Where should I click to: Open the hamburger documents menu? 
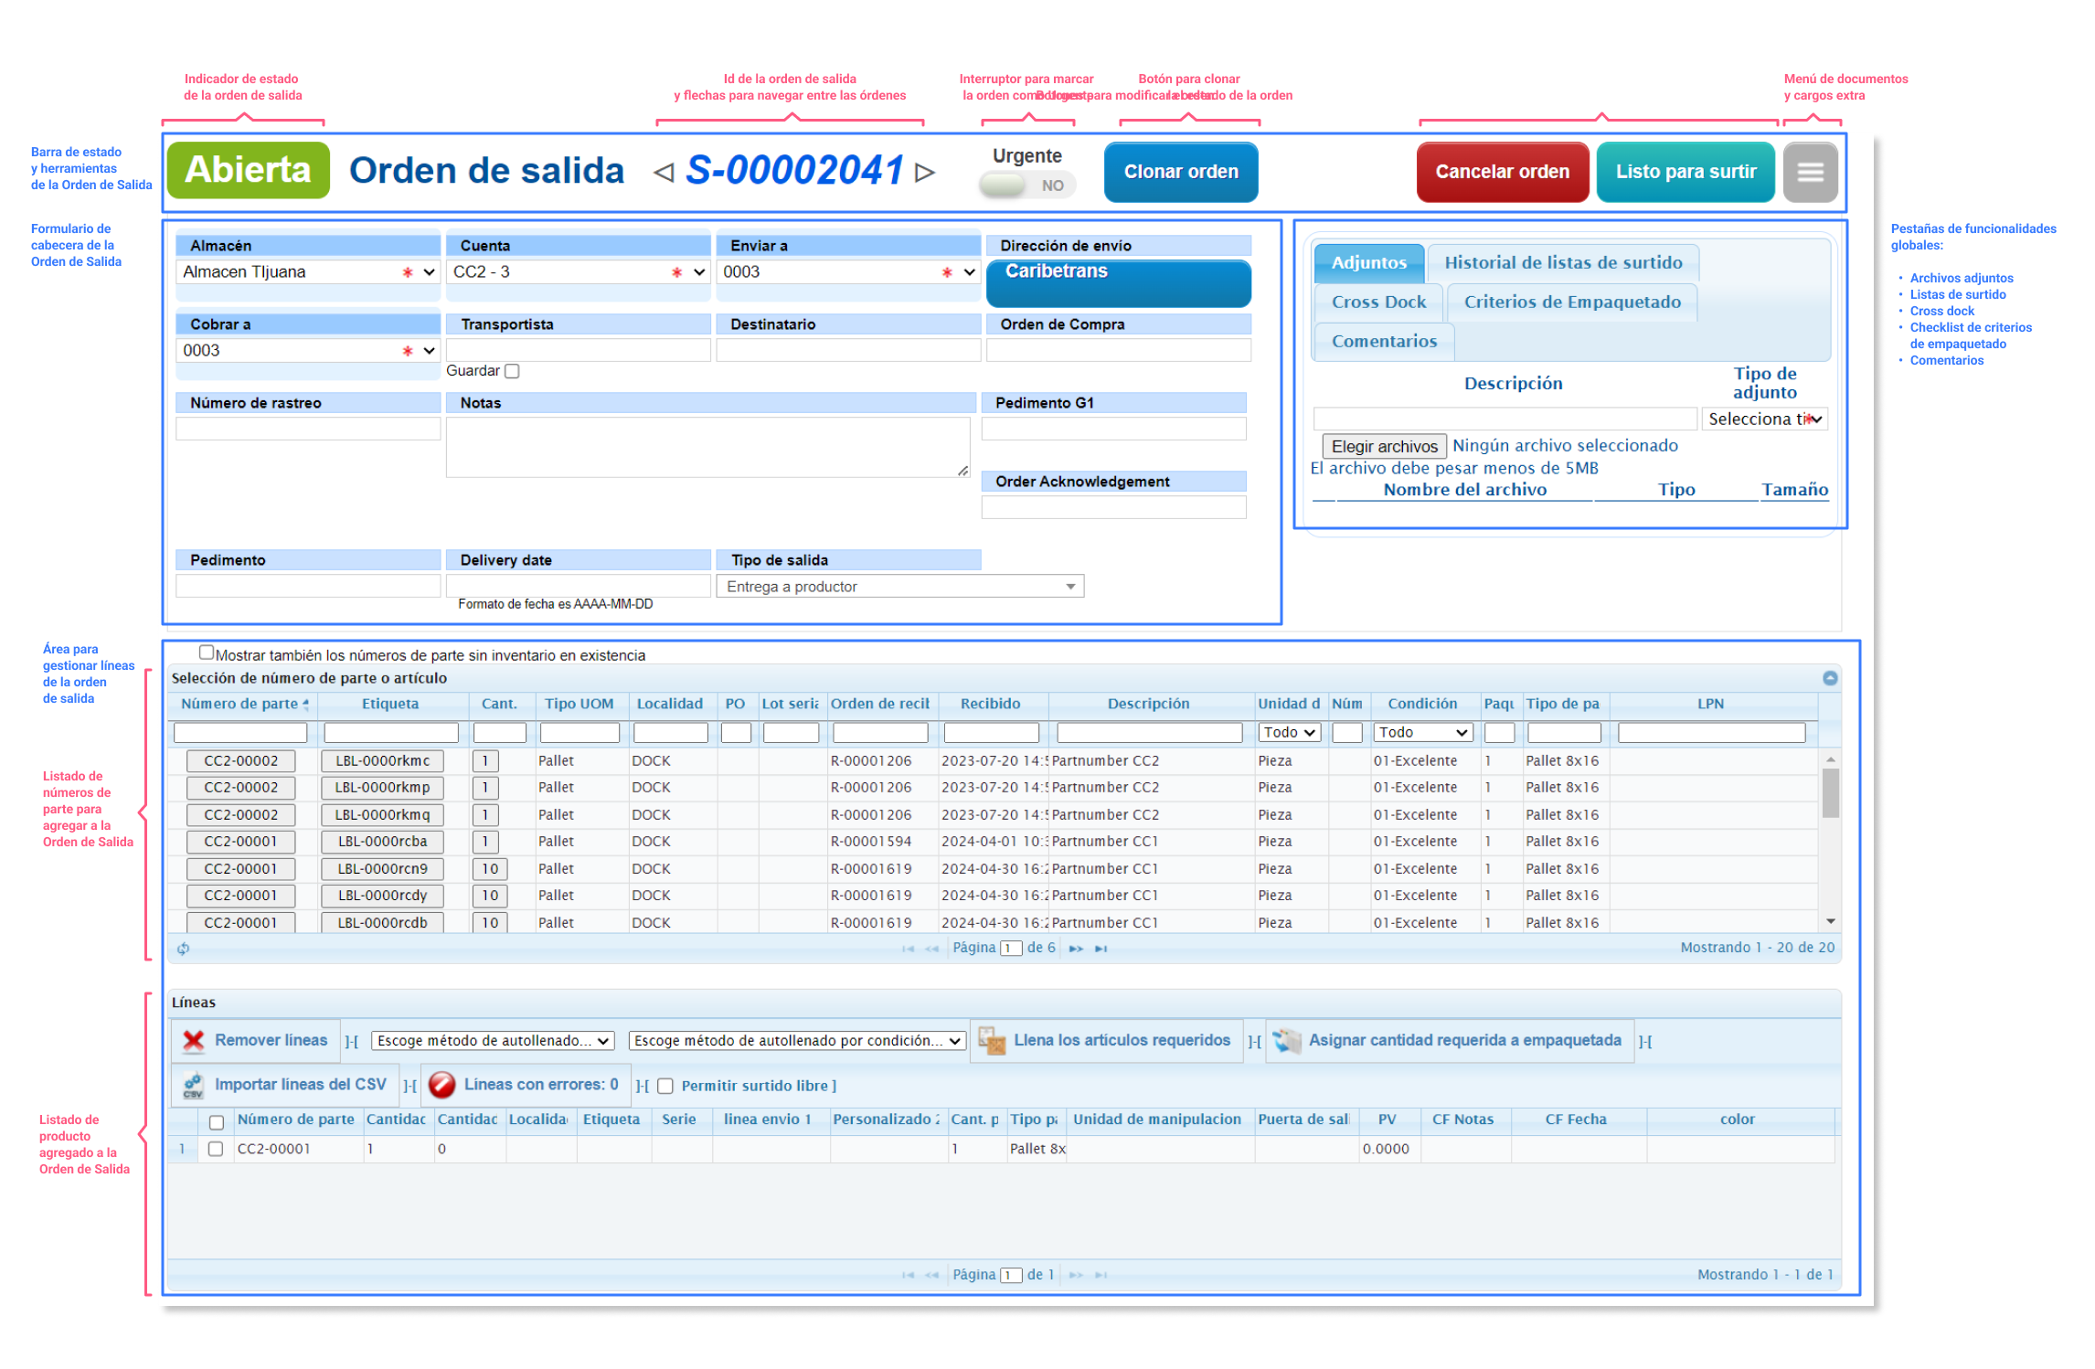point(1810,172)
